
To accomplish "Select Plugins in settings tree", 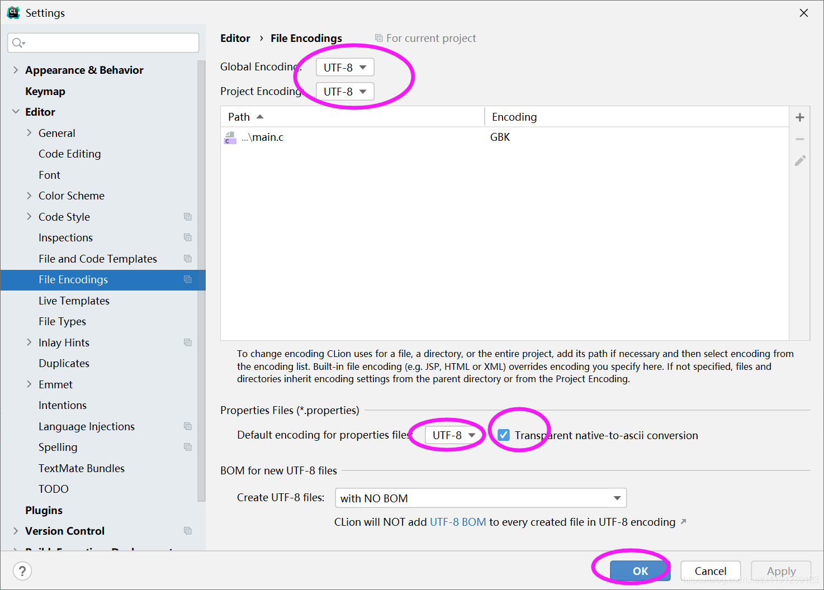I will [x=44, y=510].
